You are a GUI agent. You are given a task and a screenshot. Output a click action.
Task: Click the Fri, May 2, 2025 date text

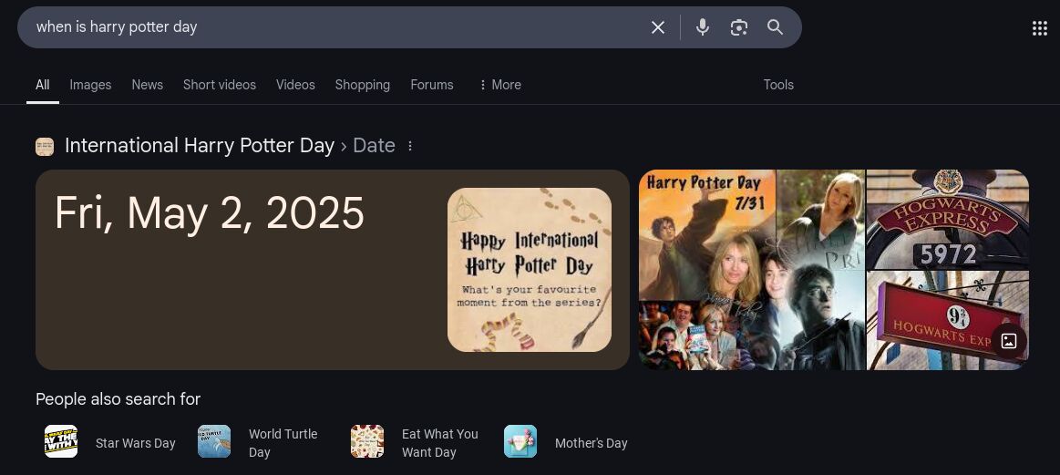210,213
